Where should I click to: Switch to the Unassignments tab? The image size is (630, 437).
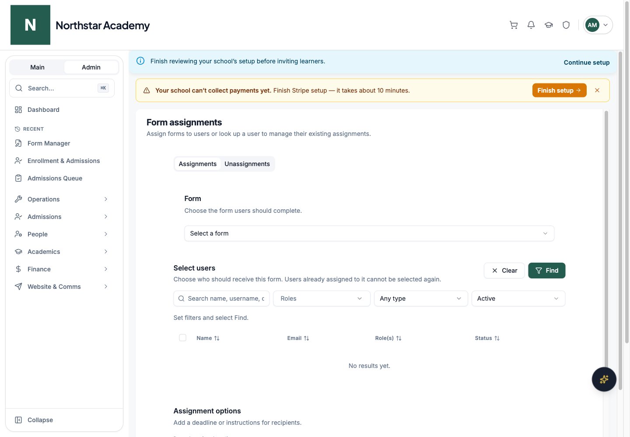247,164
